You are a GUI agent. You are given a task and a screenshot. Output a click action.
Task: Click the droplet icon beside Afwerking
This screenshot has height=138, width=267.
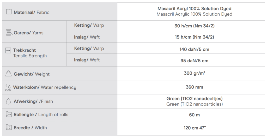(8, 101)
